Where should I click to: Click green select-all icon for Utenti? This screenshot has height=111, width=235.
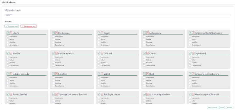8,33
